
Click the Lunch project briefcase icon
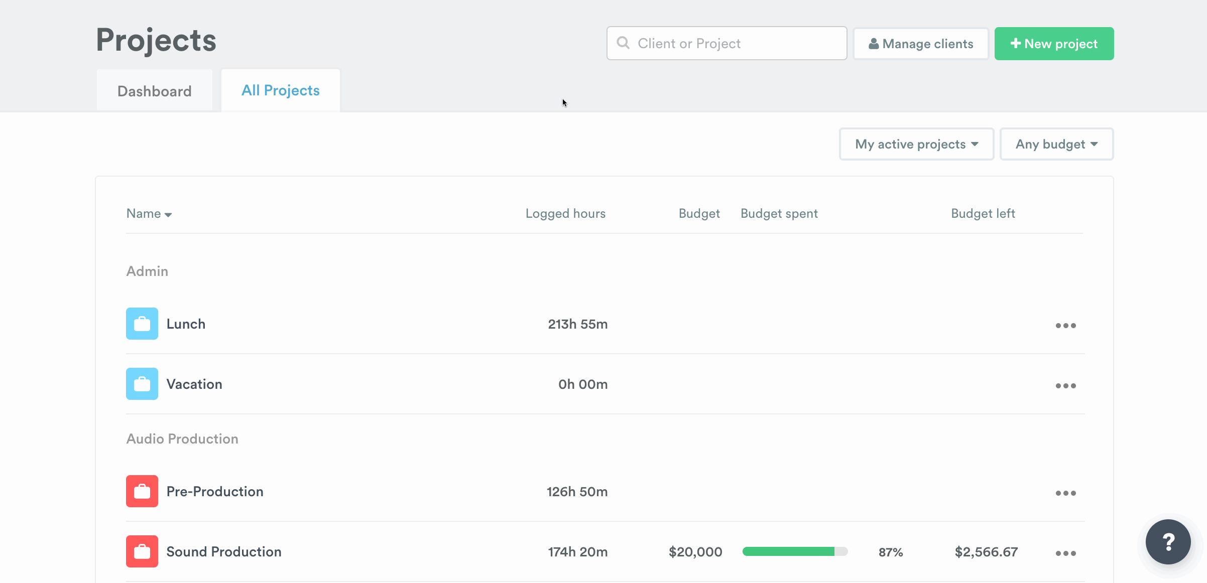tap(142, 324)
